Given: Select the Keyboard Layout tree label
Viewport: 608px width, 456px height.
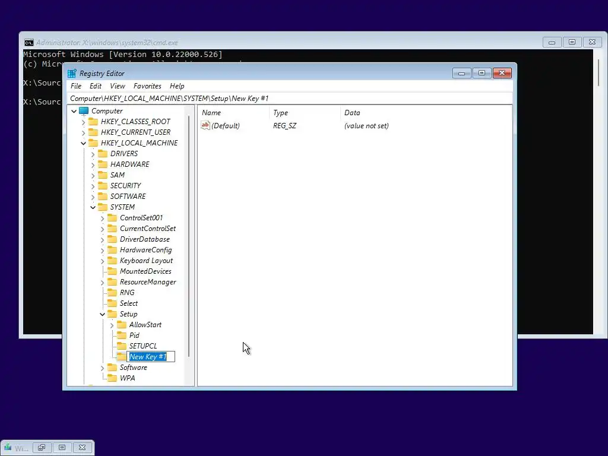Looking at the screenshot, I should coord(146,261).
